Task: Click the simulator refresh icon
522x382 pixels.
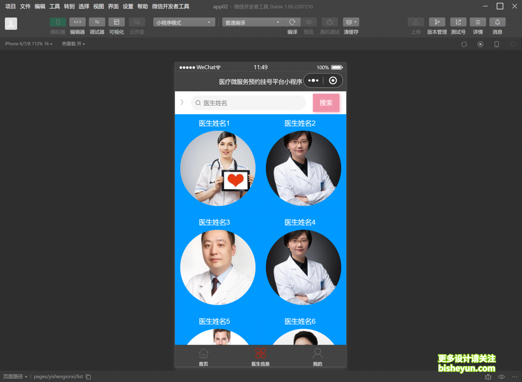Action: [x=464, y=44]
